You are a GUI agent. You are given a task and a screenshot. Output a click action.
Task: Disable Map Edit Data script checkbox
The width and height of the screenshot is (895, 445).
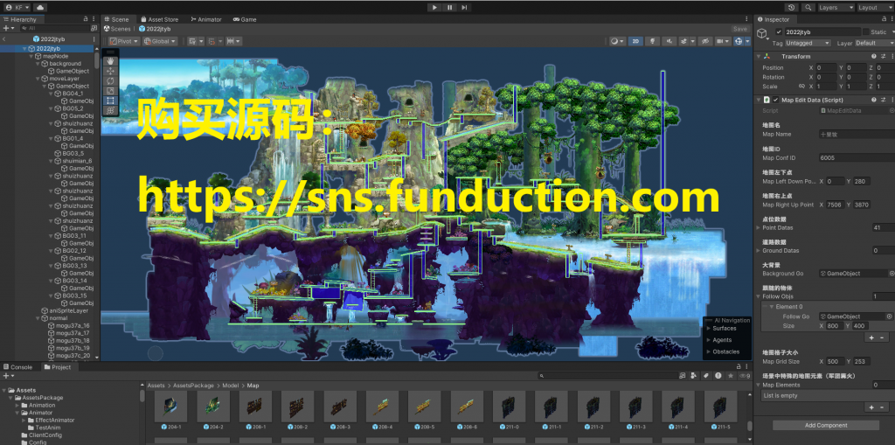[776, 100]
